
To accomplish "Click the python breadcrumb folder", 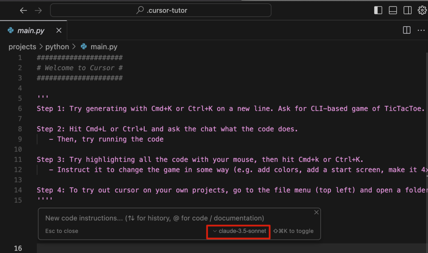I will point(57,47).
